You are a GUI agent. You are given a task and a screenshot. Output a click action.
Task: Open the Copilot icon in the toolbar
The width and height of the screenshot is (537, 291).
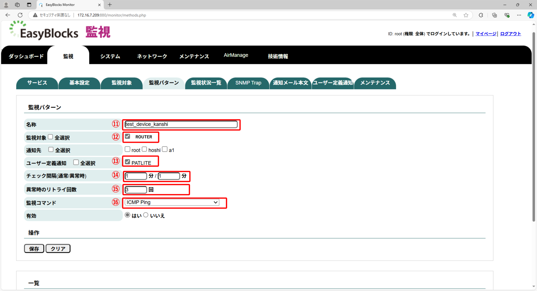pyautogui.click(x=530, y=15)
